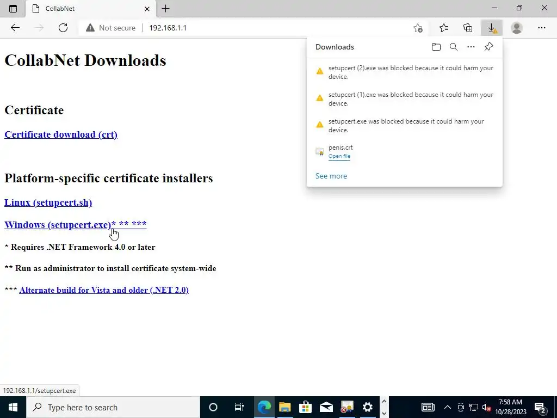The image size is (557, 418).
Task: Open the Favorites list icon
Action: point(444,28)
